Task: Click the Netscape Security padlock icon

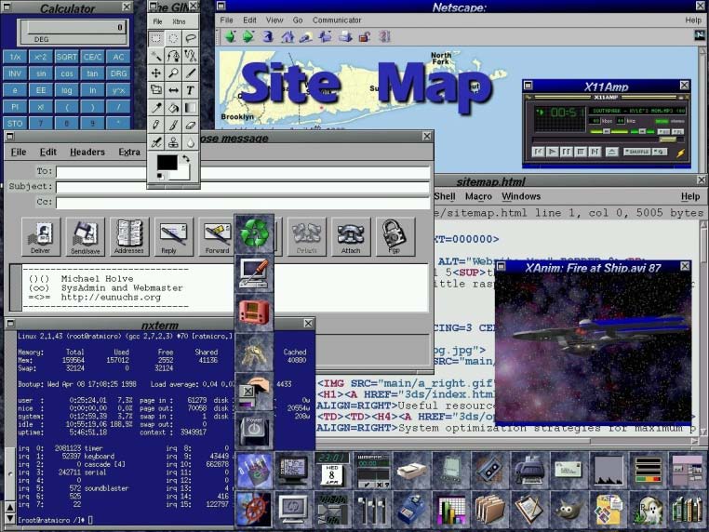Action: (x=365, y=36)
